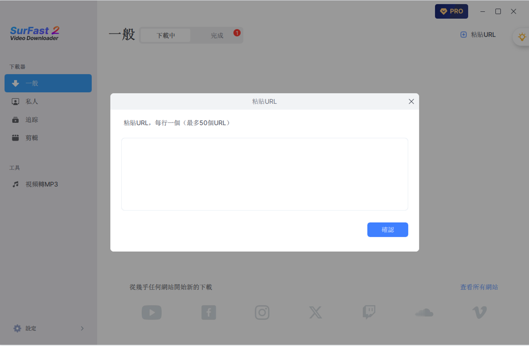529x346 pixels.
Task: Close the 粘貼URL dialog
Action: coord(411,102)
